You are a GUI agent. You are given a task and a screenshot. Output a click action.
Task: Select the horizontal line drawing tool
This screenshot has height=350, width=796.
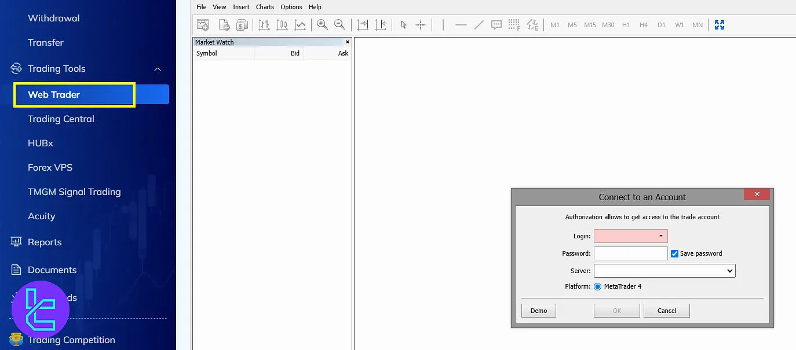(x=461, y=25)
